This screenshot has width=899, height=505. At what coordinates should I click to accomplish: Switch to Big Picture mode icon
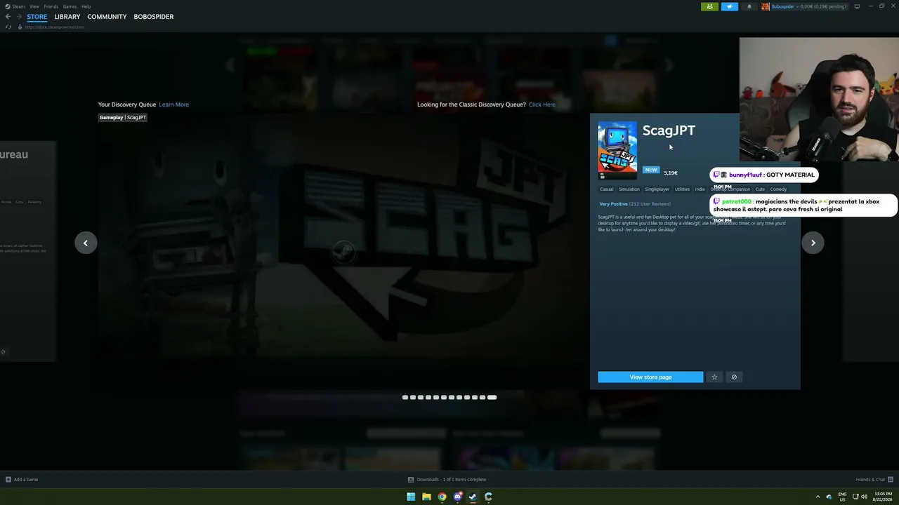coord(857,6)
